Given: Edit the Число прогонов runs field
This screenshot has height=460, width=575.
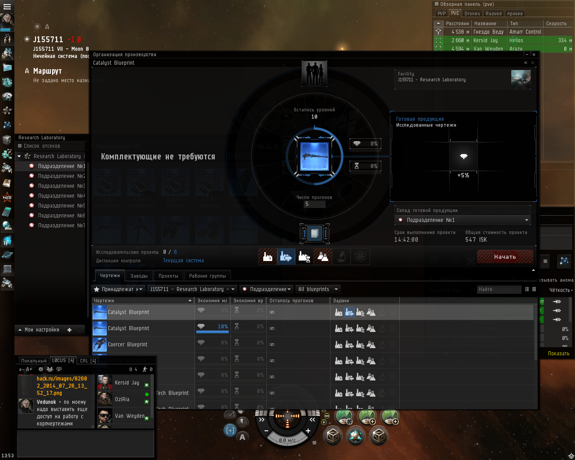Looking at the screenshot, I should pos(314,204).
